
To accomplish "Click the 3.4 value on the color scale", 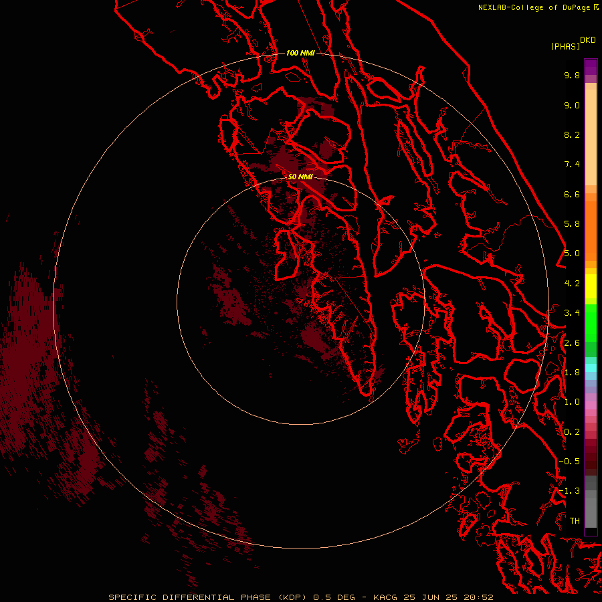I will point(572,313).
